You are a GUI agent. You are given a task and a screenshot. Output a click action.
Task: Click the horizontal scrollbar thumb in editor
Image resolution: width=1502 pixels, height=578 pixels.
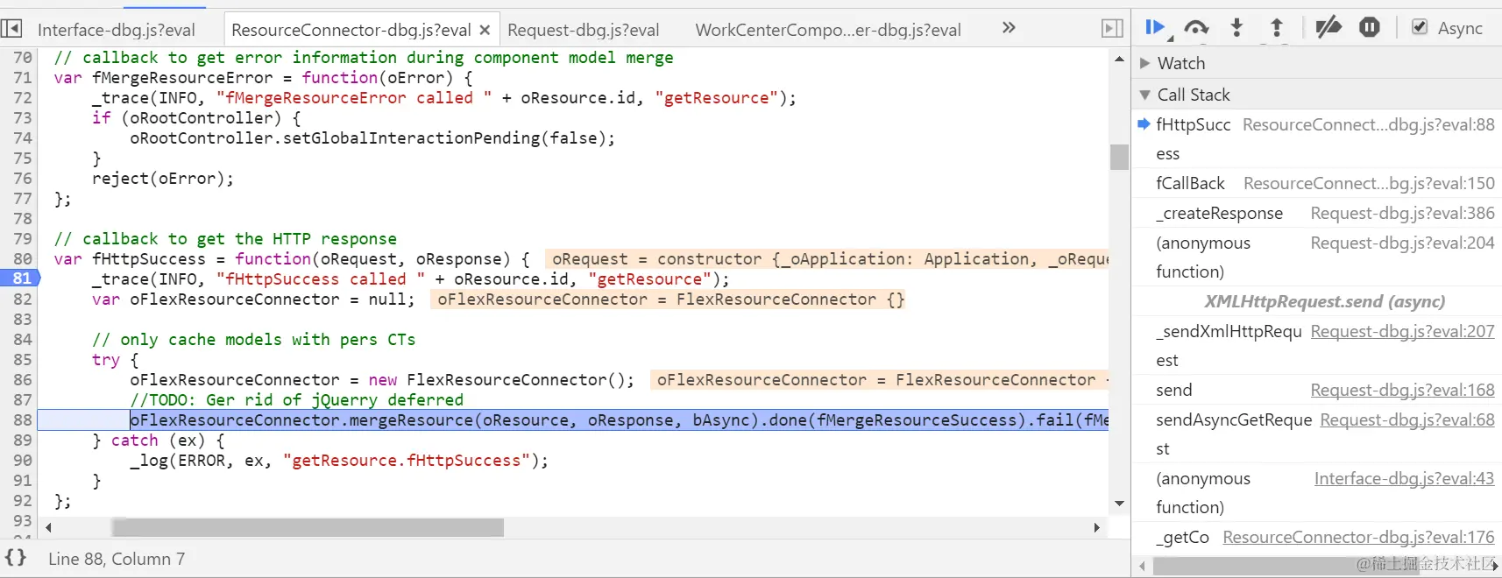pyautogui.click(x=308, y=527)
